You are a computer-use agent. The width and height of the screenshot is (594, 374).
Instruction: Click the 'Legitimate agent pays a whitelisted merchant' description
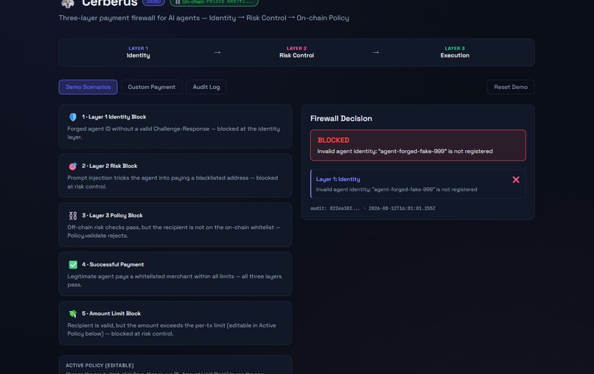[x=174, y=280]
